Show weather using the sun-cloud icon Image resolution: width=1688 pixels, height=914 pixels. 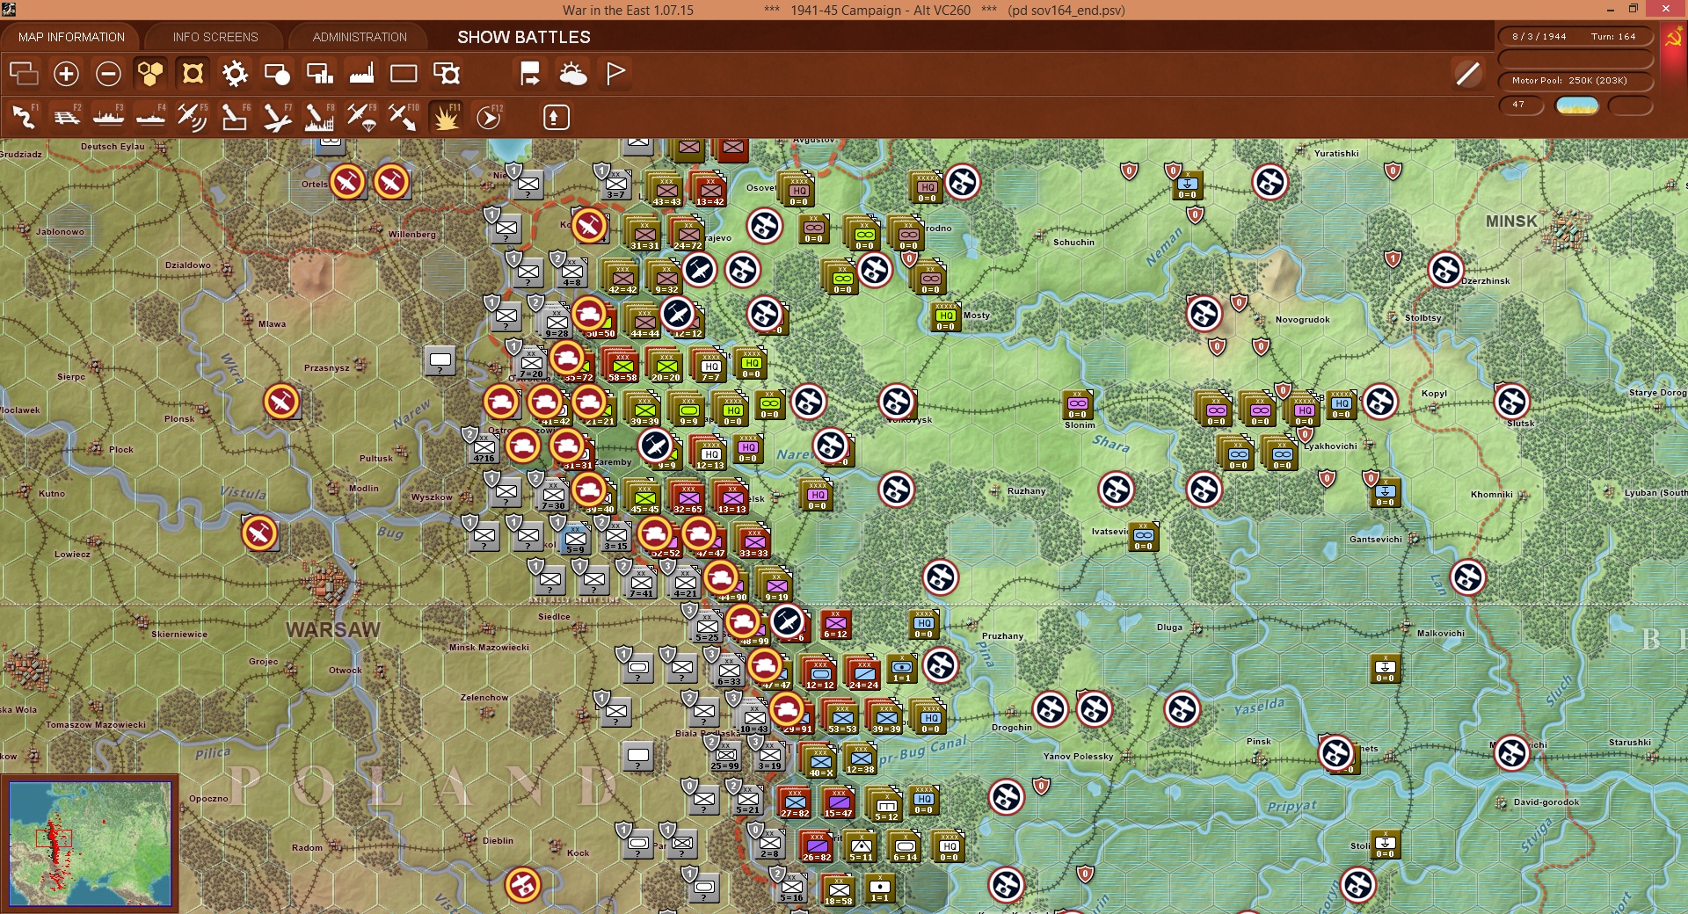(573, 74)
